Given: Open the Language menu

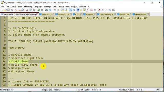Looking at the screenshot, I should click(38, 7).
